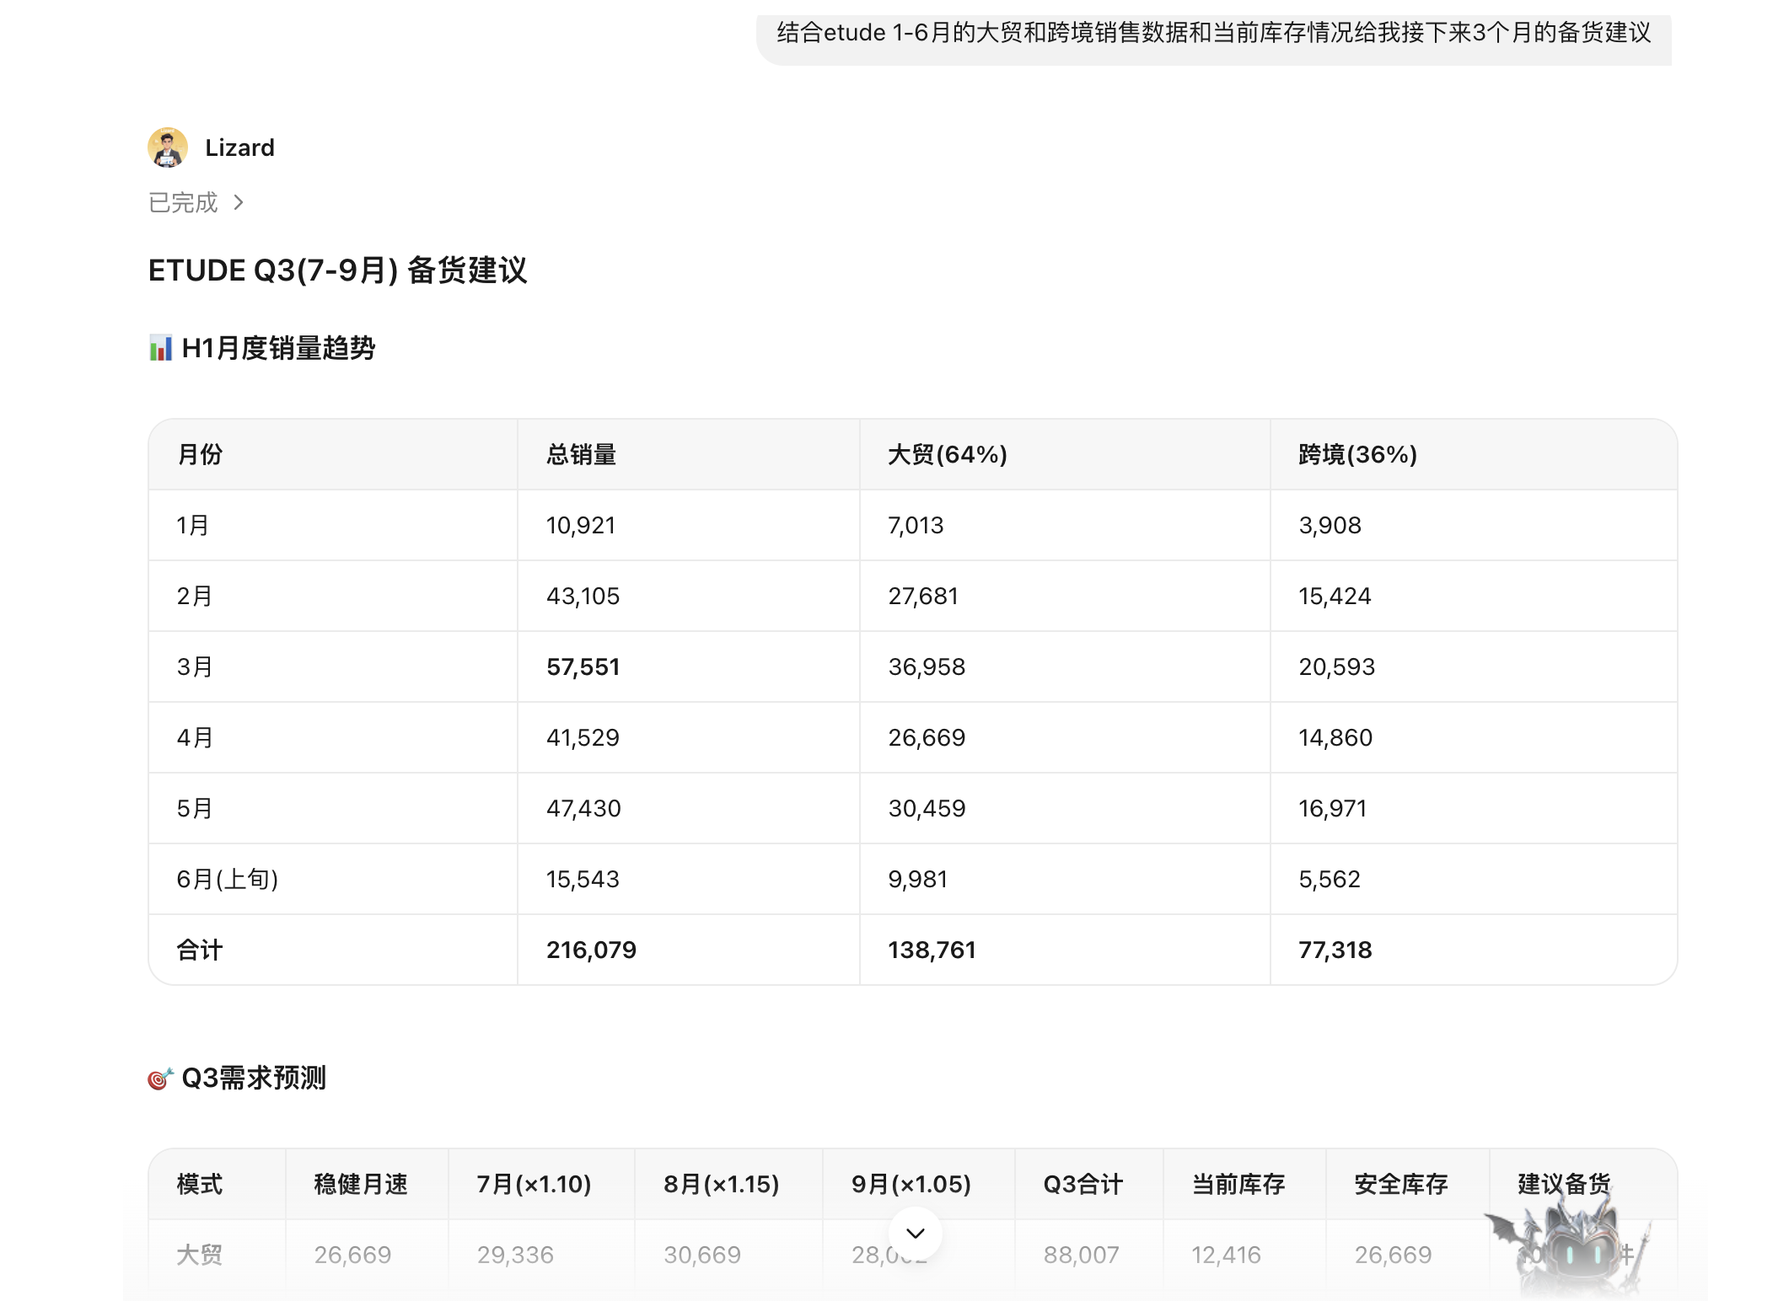Viewport: 1789px width, 1301px height.
Task: Select the 26,669 value under 安全库存
Action: pos(1393,1255)
